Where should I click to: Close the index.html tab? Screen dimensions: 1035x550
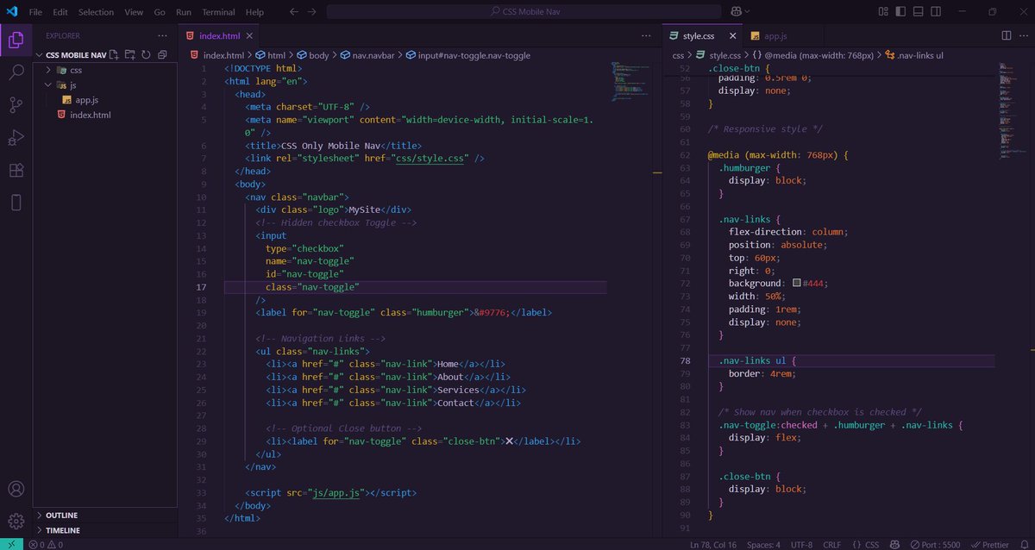pyautogui.click(x=250, y=36)
